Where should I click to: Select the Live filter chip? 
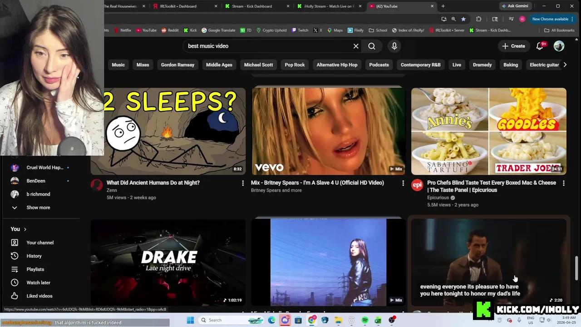[x=457, y=64]
